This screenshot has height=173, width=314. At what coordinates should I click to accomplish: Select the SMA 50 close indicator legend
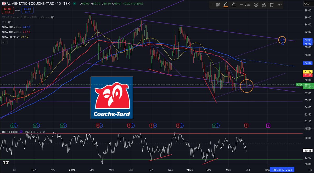pos(15,37)
